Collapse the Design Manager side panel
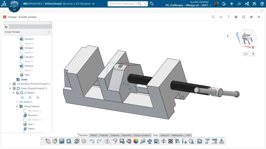 (50, 23)
